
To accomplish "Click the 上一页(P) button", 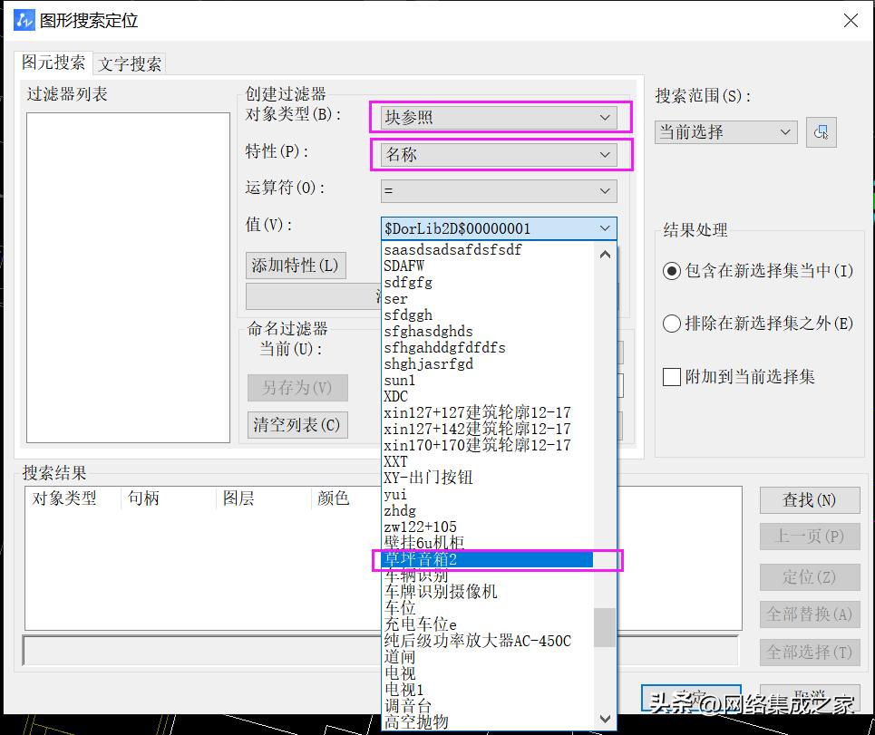I will 810,537.
